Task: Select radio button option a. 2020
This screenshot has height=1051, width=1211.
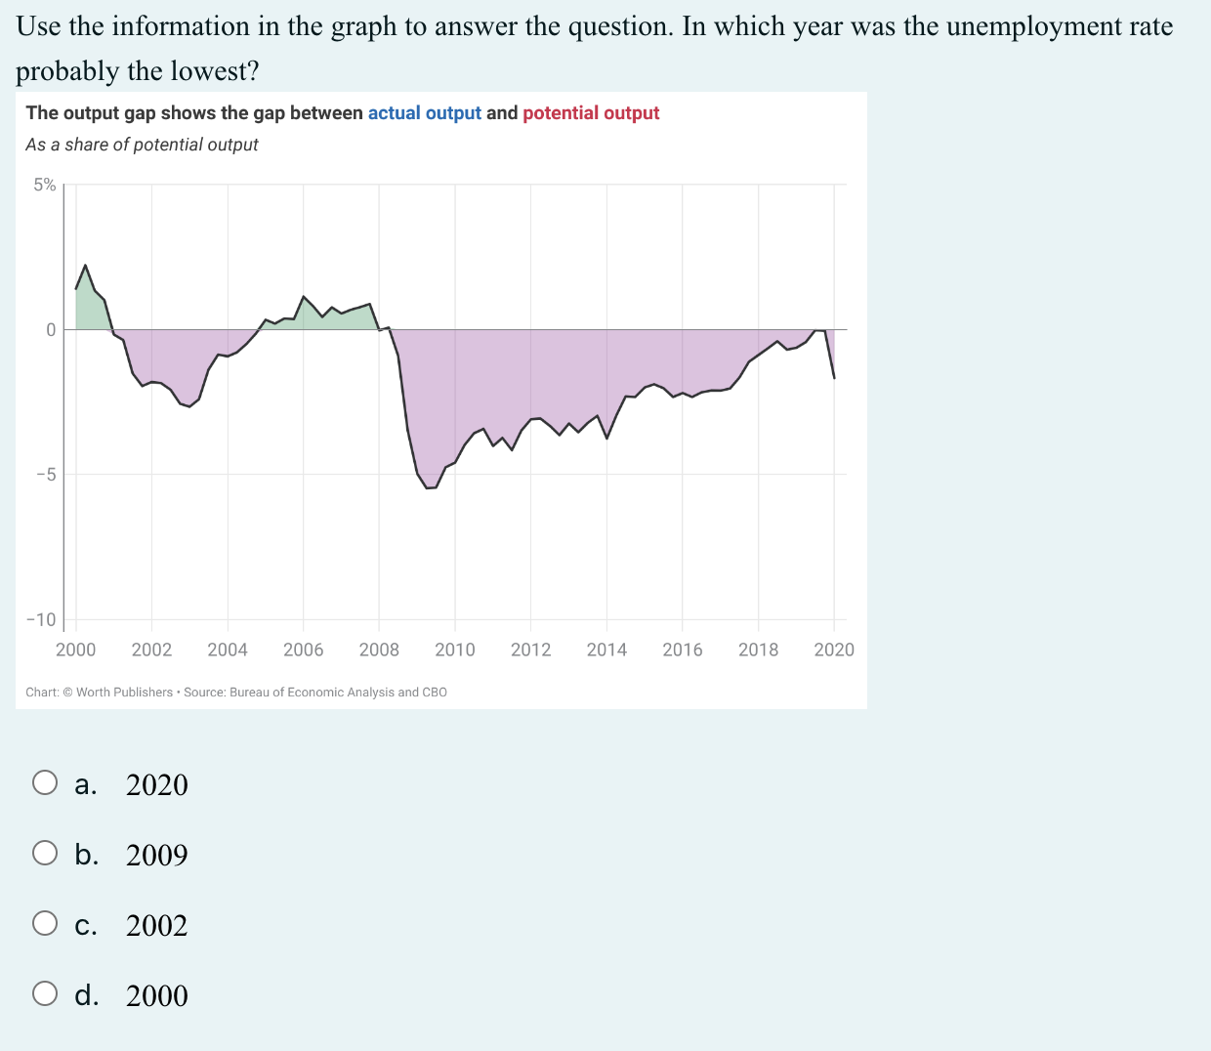Action: point(44,781)
